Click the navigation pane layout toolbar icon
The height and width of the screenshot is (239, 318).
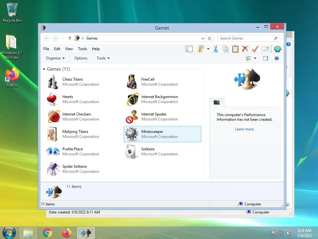189,49
